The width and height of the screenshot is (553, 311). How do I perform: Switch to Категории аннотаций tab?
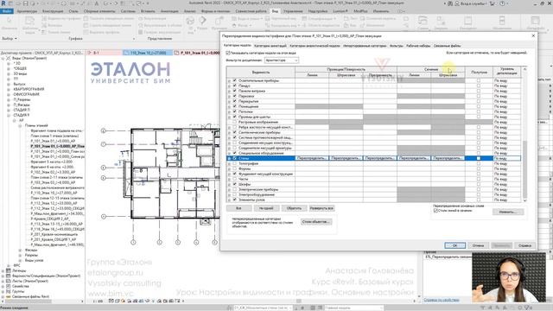pos(270,46)
